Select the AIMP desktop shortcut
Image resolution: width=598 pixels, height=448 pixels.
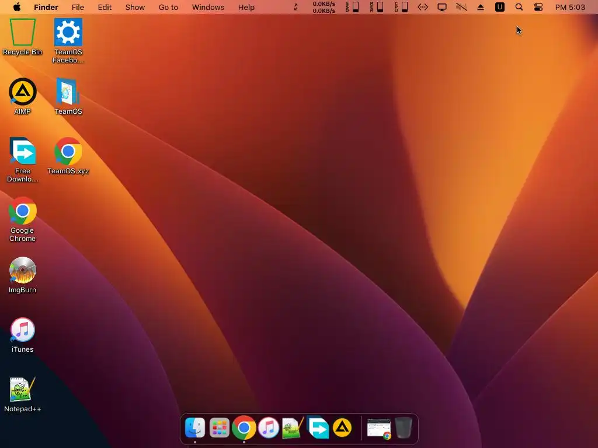[23, 96]
